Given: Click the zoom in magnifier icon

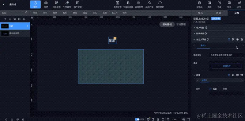Looking at the screenshot, I should pyautogui.click(x=184, y=119).
